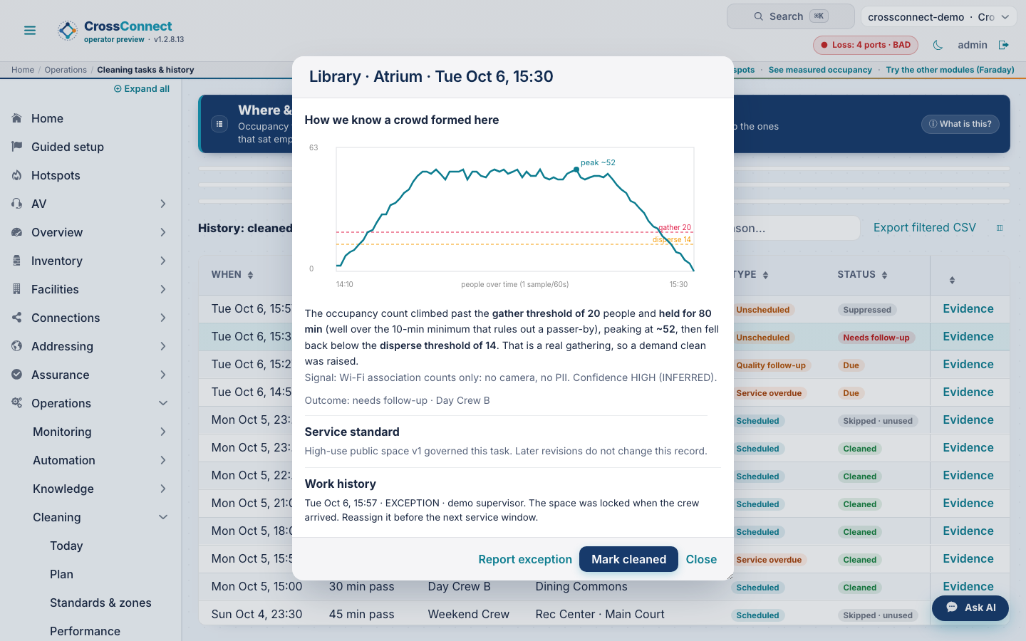
Task: Open the Plan cleaning page
Action: pos(61,574)
